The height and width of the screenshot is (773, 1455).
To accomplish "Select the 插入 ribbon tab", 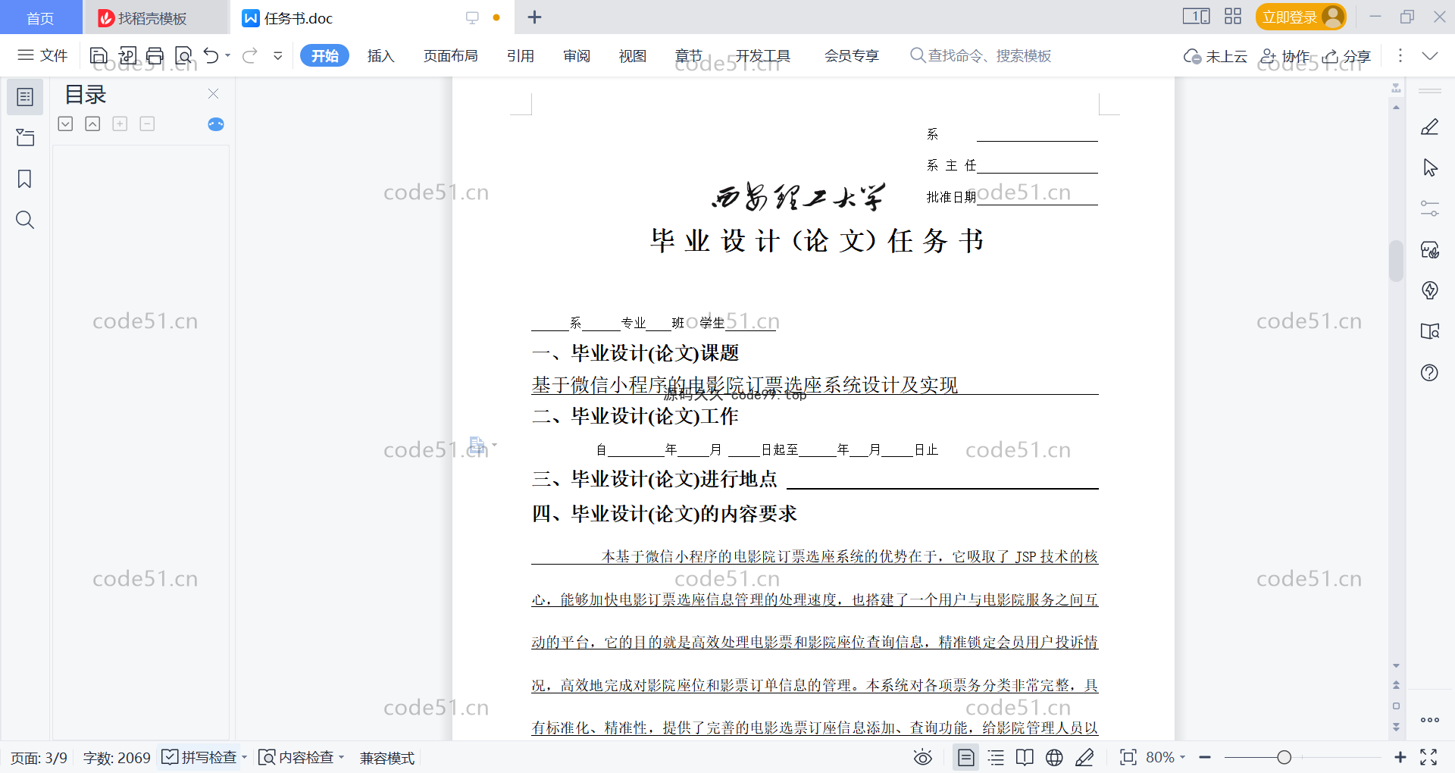I will point(380,55).
